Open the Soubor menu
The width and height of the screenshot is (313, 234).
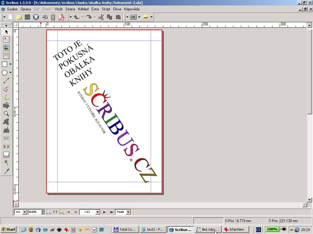point(12,9)
